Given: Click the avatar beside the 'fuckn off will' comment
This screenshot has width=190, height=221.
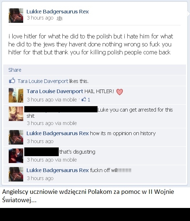Looking at the screenshot, I should pyautogui.click(x=16, y=174).
